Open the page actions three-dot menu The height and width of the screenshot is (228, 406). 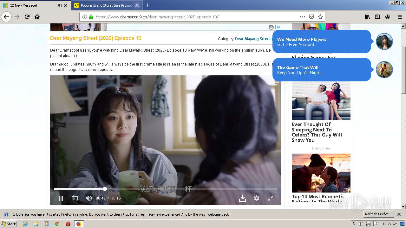point(302,17)
